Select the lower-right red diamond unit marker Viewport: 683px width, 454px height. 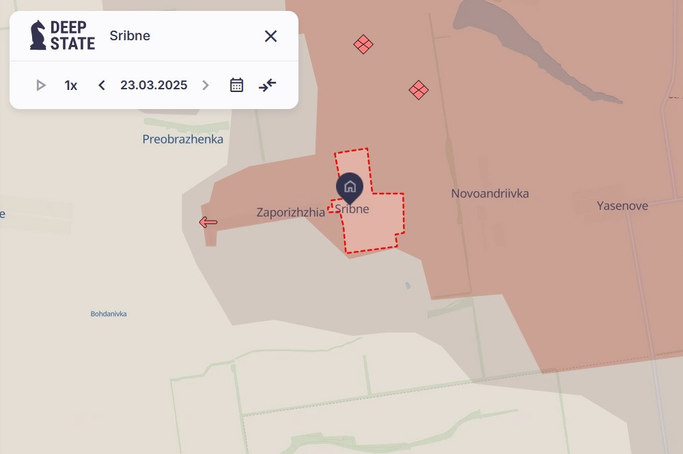tap(419, 89)
